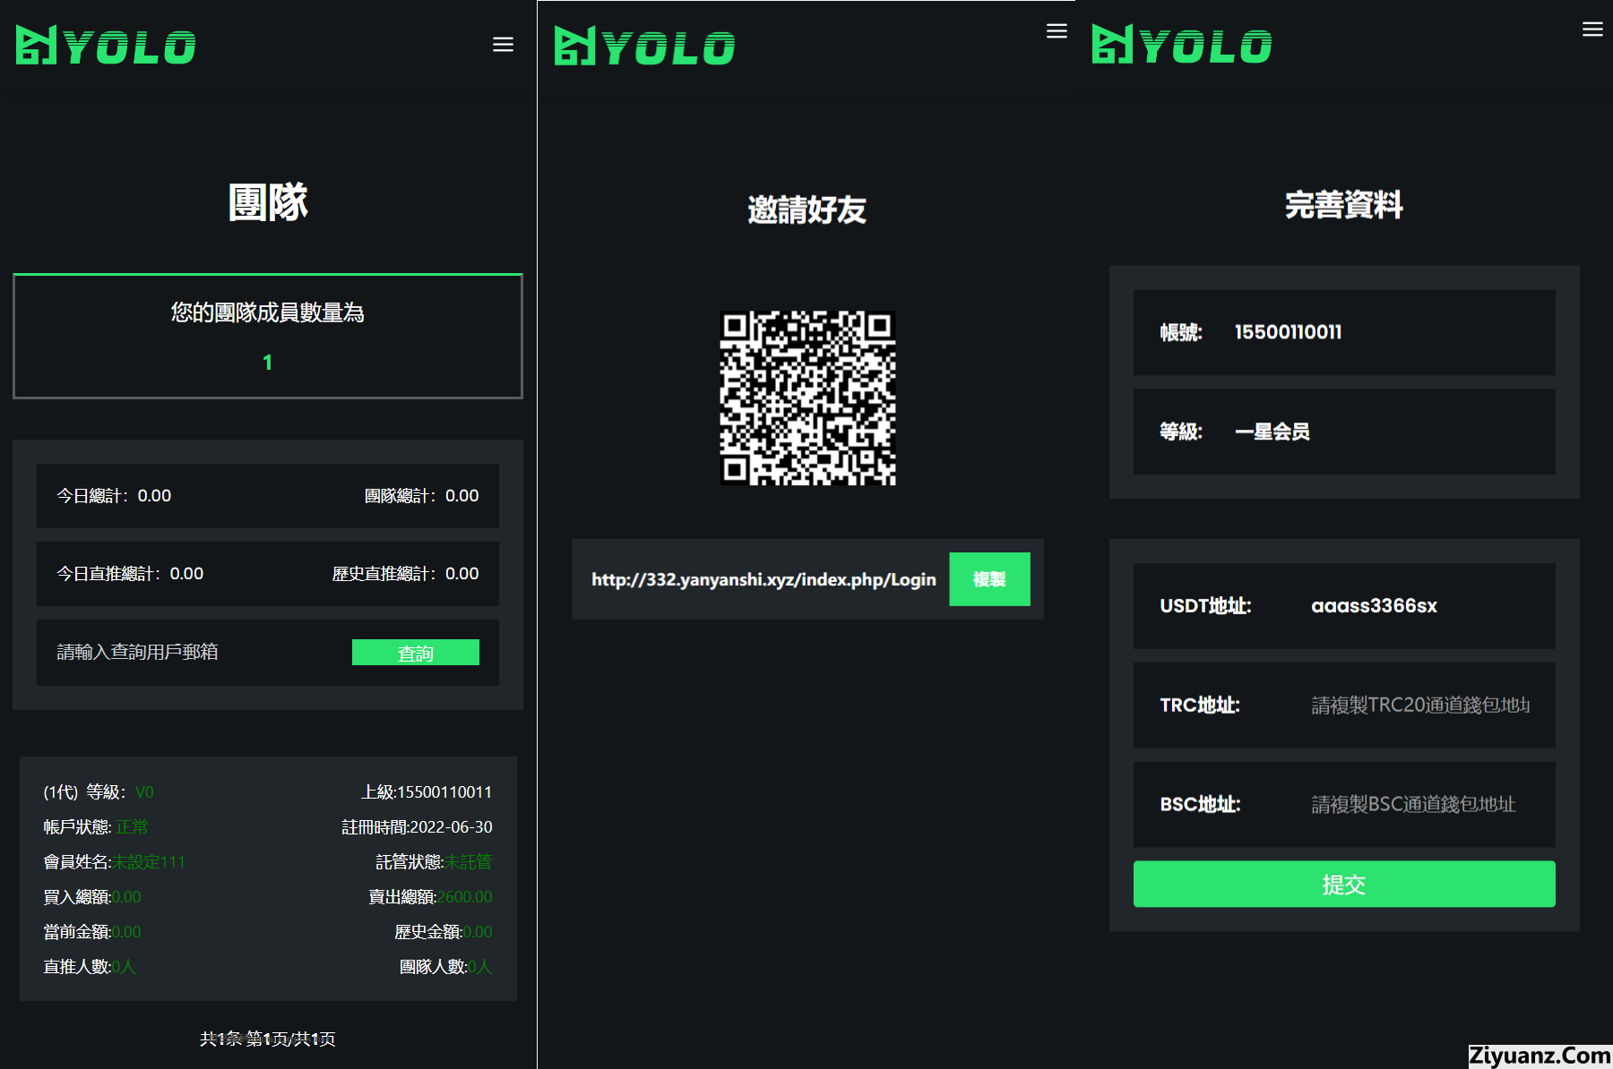The image size is (1613, 1069).
Task: Click the YOLO logo on the invite friends (邀請好友) screen
Action: click(x=644, y=46)
